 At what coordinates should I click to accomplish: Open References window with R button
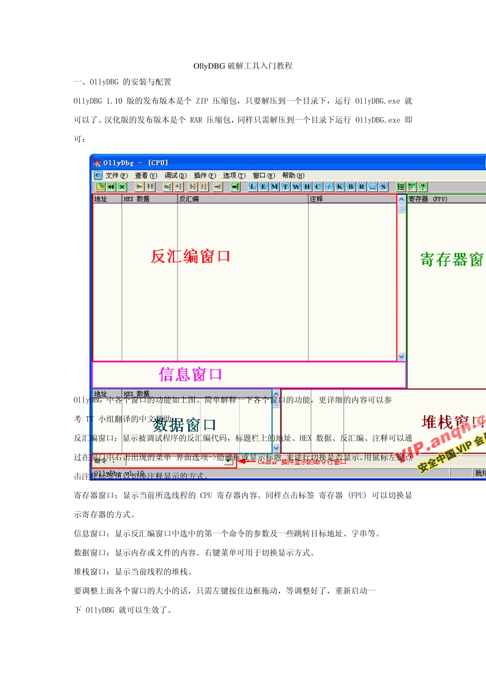coord(362,187)
